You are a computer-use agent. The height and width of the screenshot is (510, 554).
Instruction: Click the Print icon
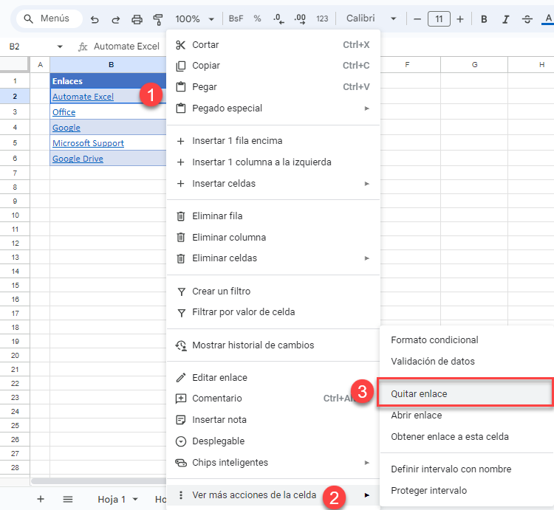[137, 19]
